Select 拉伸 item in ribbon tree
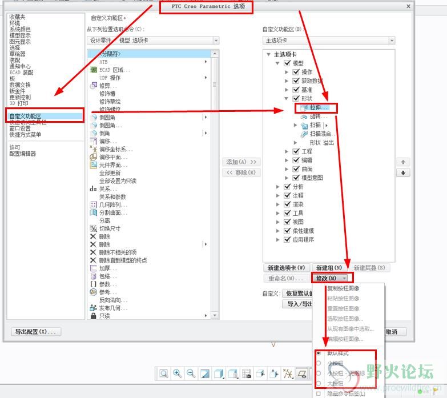The width and height of the screenshot is (447, 398). (x=316, y=108)
